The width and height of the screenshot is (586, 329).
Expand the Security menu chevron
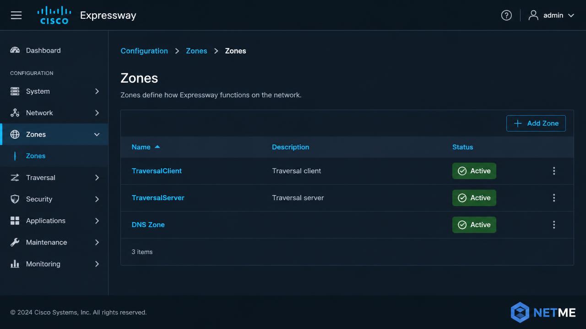point(97,199)
